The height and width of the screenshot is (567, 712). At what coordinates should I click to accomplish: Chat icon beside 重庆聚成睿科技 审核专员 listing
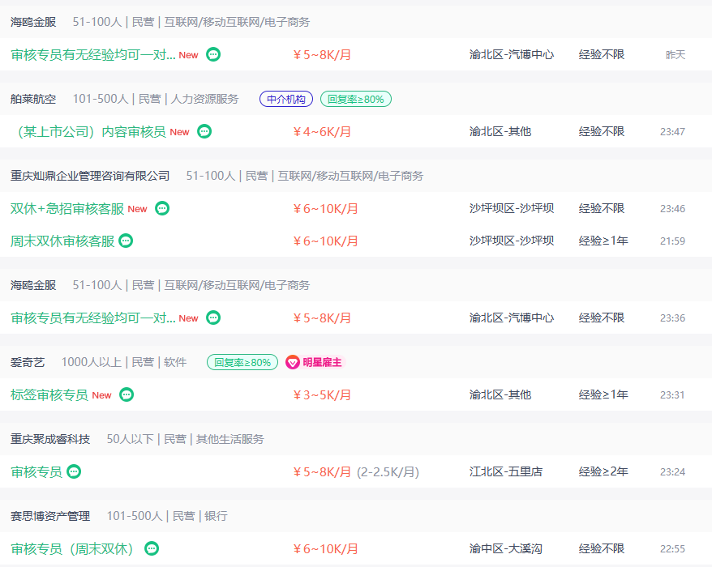pos(74,471)
